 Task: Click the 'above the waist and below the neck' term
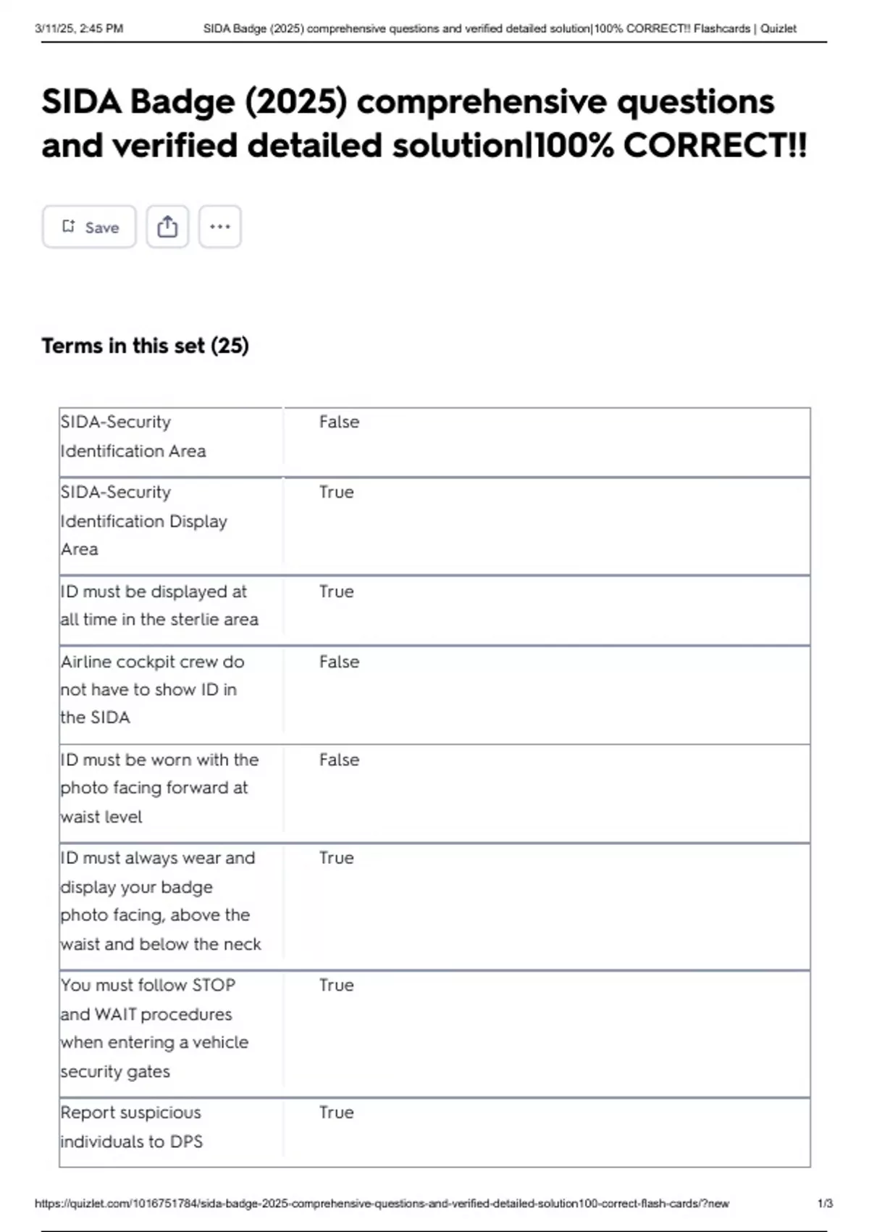coord(161,901)
